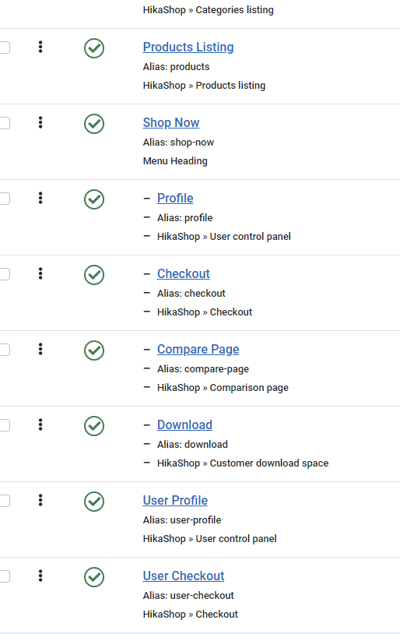Click the green check status for Profile
Viewport: 400px width, 634px height.
[94, 199]
